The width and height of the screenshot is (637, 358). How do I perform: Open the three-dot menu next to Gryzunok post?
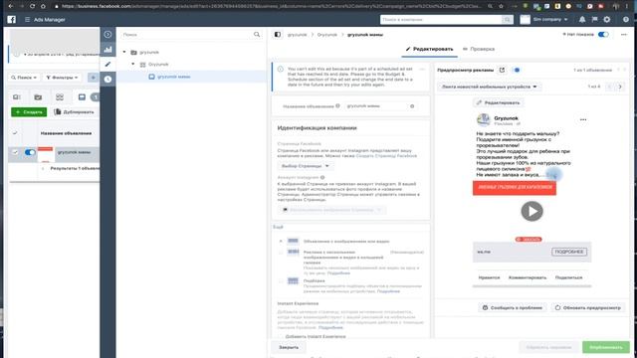(583, 119)
